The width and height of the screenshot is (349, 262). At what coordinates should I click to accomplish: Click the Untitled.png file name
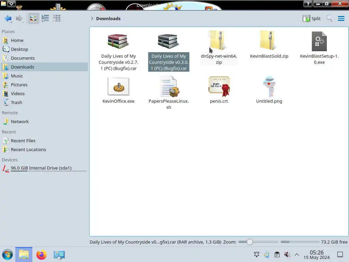click(x=269, y=101)
